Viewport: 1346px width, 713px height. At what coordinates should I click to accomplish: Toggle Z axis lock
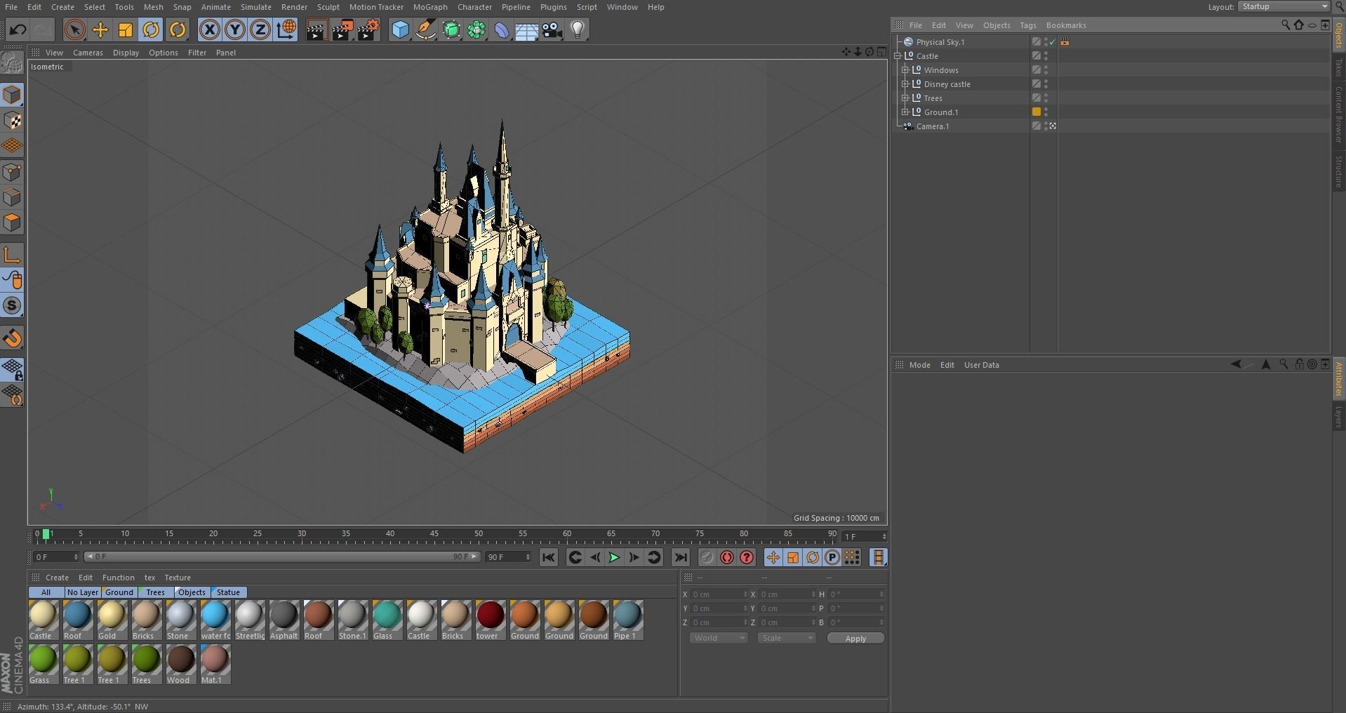260,29
